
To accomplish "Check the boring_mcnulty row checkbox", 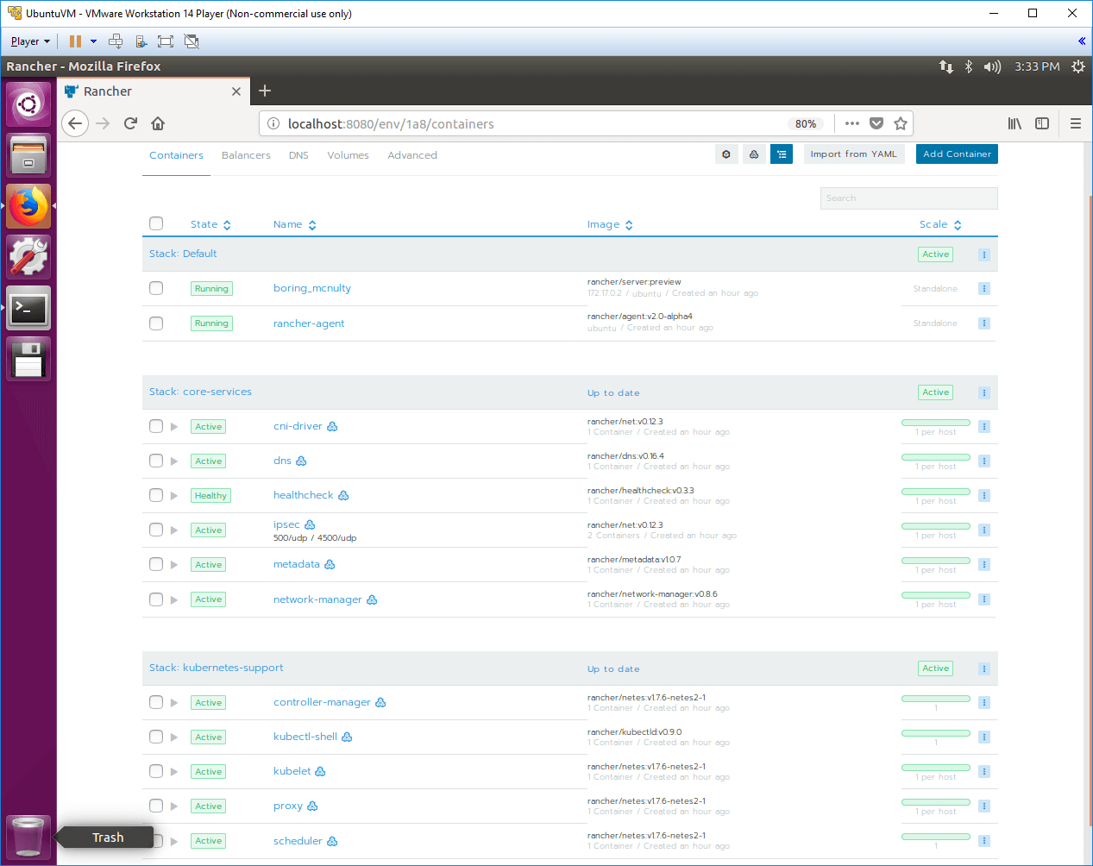I will [x=156, y=288].
